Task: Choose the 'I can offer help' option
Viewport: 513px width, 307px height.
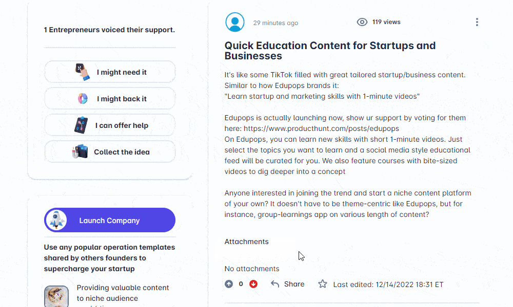Action: point(110,125)
